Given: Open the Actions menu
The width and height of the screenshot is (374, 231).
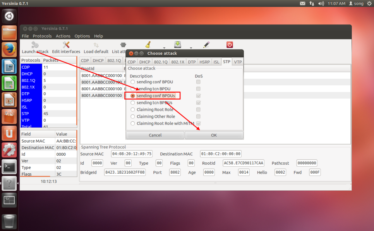Looking at the screenshot, I should click(x=63, y=36).
